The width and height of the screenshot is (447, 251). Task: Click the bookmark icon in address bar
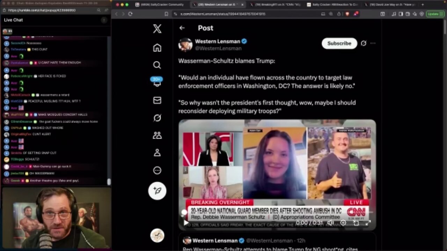(x=166, y=14)
